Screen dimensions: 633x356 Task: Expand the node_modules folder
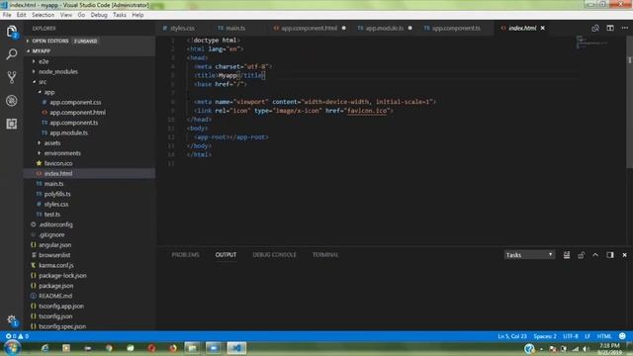[x=89, y=71]
